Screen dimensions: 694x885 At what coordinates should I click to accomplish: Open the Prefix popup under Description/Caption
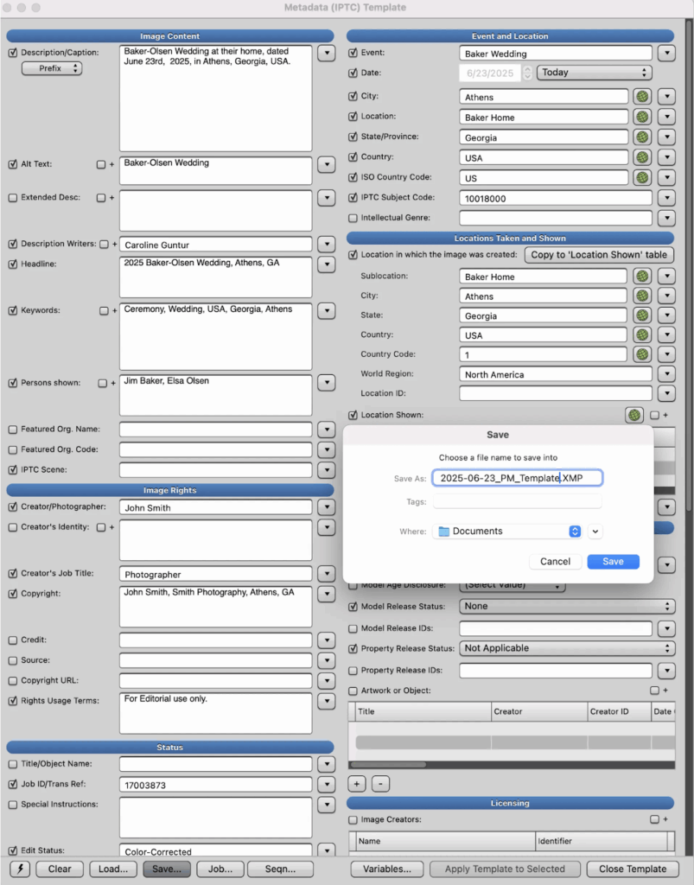[52, 68]
